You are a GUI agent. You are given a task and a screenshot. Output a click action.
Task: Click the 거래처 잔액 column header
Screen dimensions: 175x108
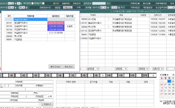coord(71,82)
